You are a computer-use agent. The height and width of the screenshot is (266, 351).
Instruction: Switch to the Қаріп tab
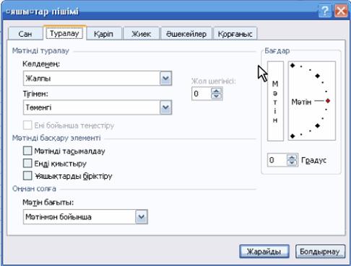pyautogui.click(x=103, y=34)
